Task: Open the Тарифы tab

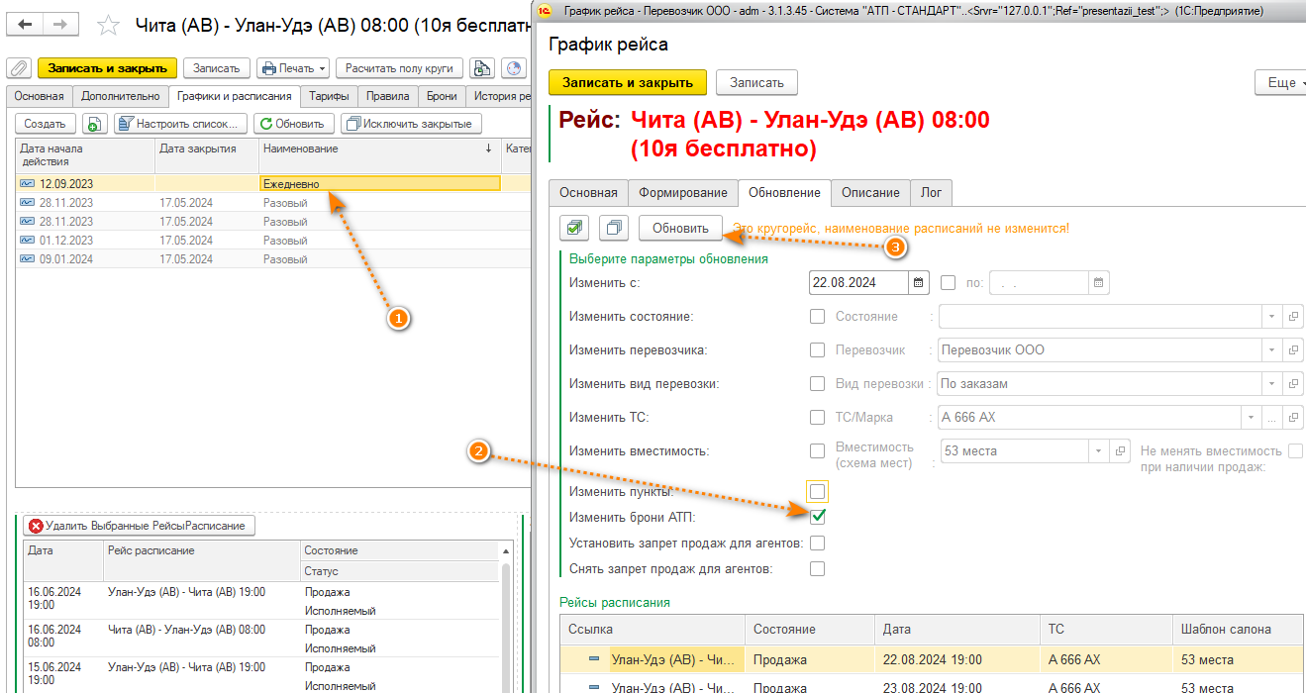Action: pyautogui.click(x=328, y=96)
